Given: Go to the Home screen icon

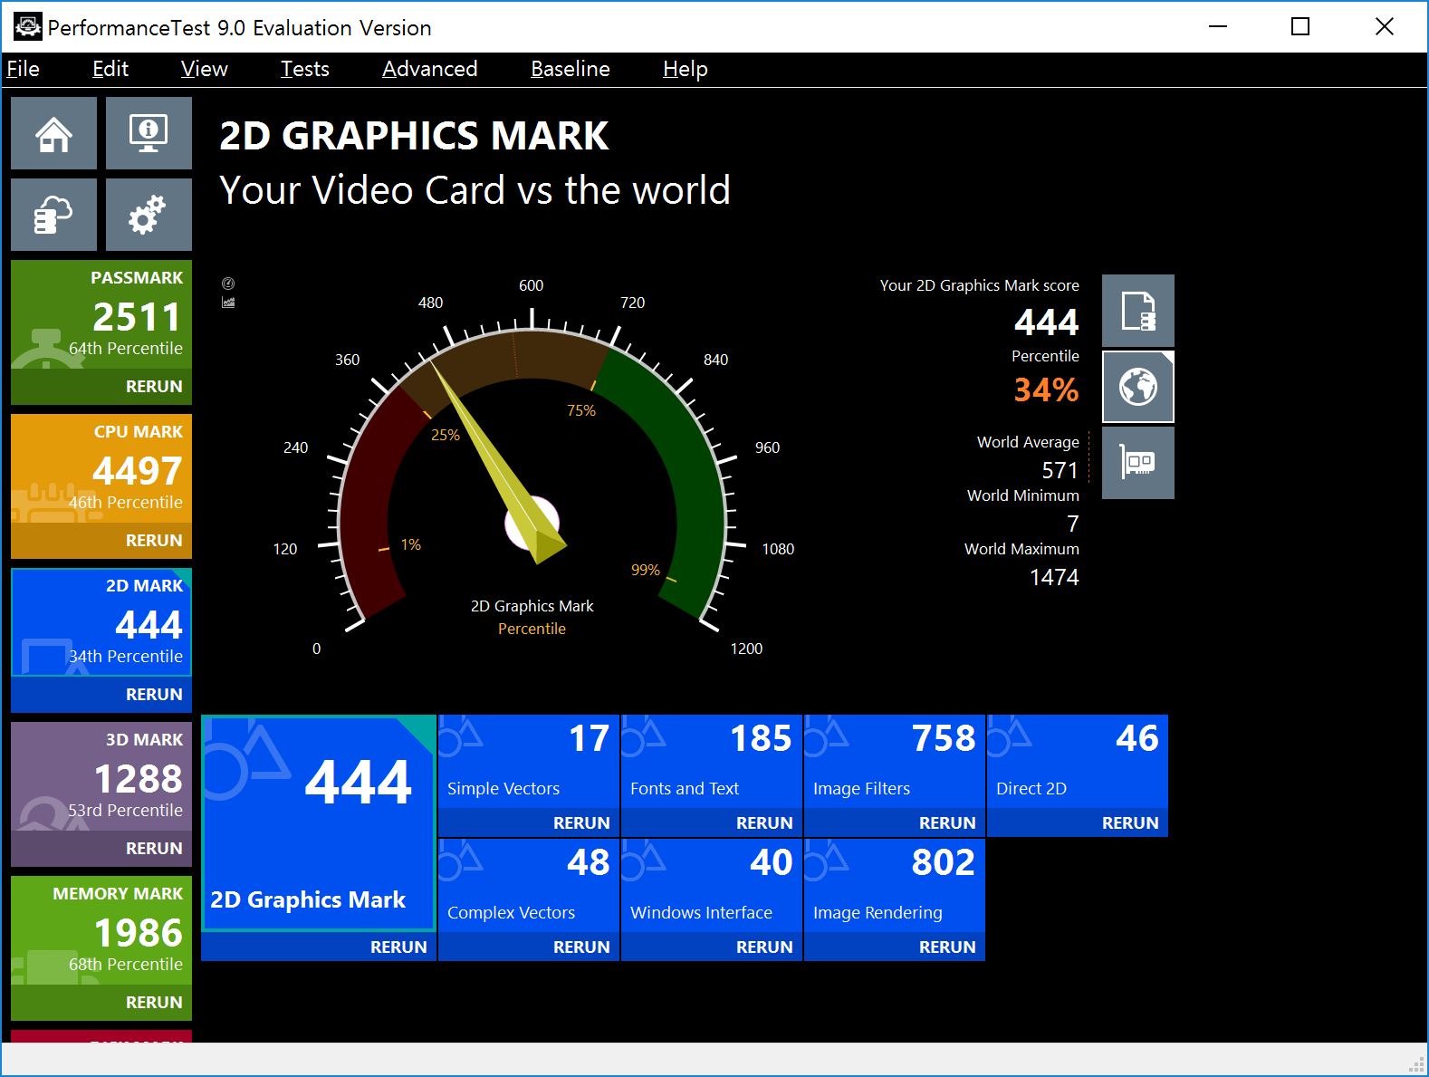Looking at the screenshot, I should click(53, 133).
